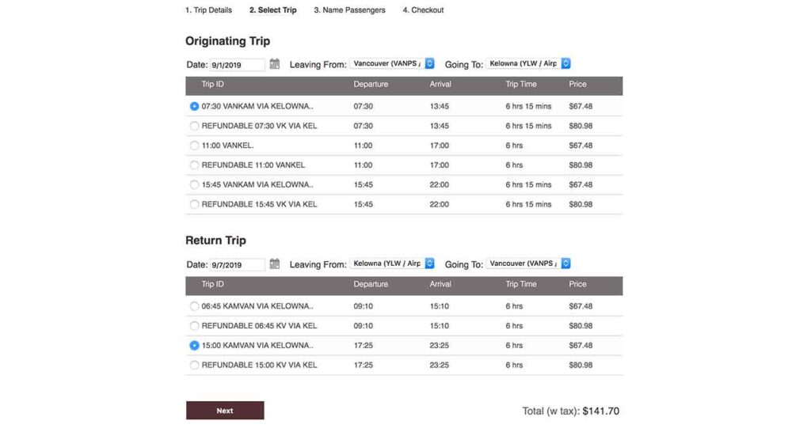This screenshot has height=436, width=811.
Task: Select REFUNDABLE 11:00 VANKEL trip
Action: coord(195,165)
